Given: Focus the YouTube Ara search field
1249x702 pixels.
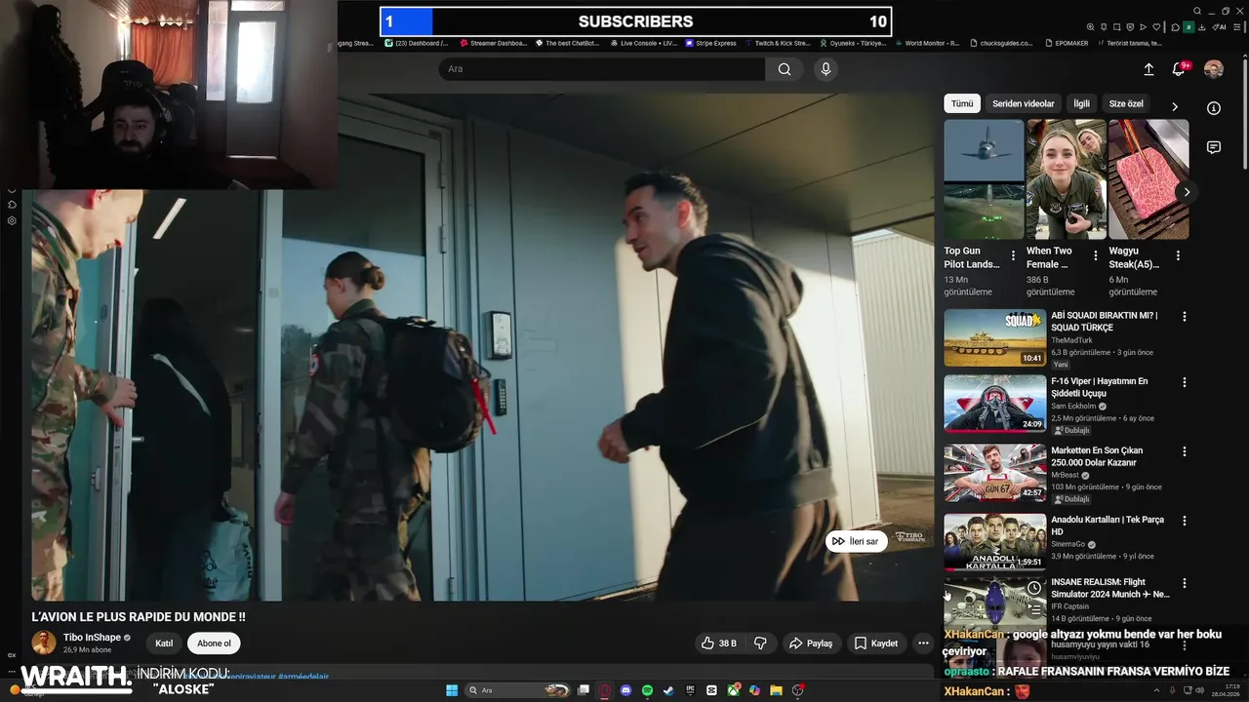Looking at the screenshot, I should pyautogui.click(x=602, y=69).
